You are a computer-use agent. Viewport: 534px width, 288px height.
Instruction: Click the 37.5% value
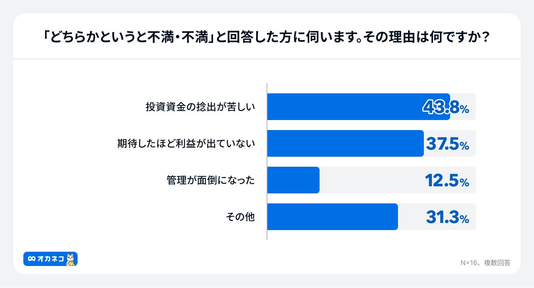[x=447, y=144]
